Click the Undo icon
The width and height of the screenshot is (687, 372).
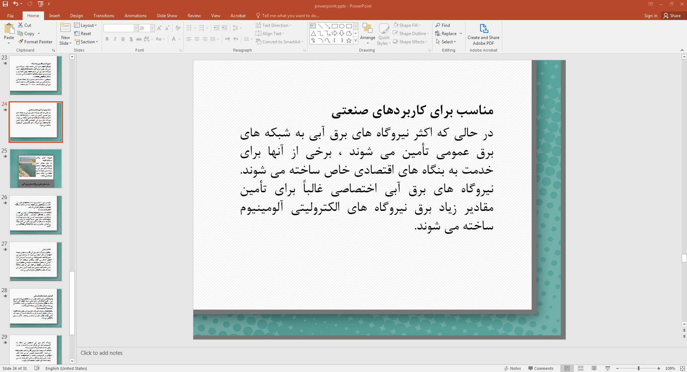[x=15, y=4]
